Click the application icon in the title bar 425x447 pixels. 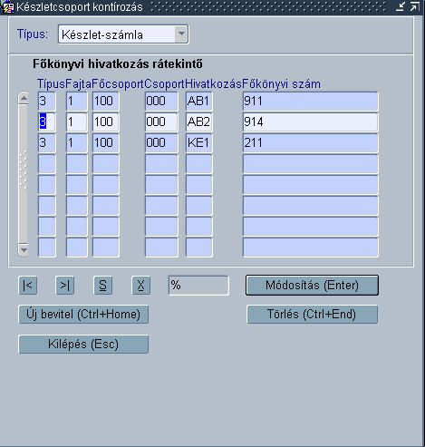(7, 6)
